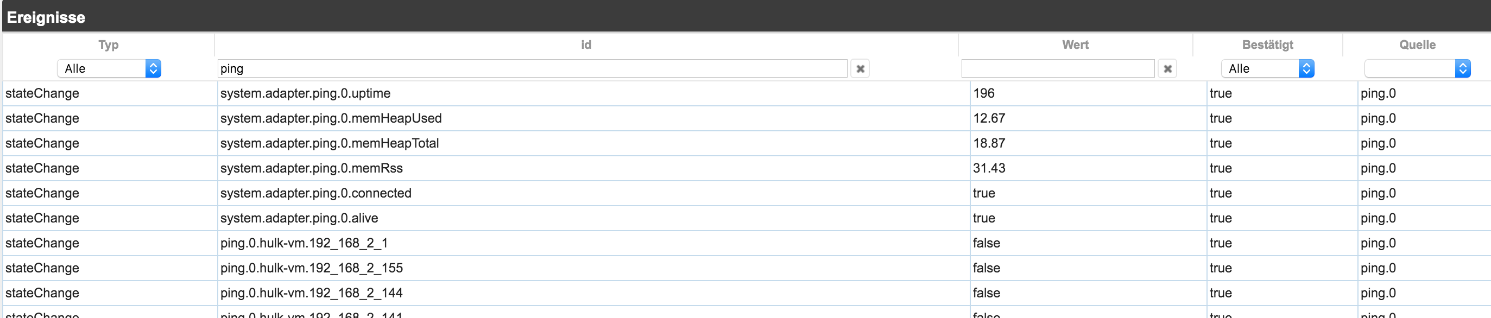Click the value 196 in Wert column
1491x318 pixels.
click(983, 93)
